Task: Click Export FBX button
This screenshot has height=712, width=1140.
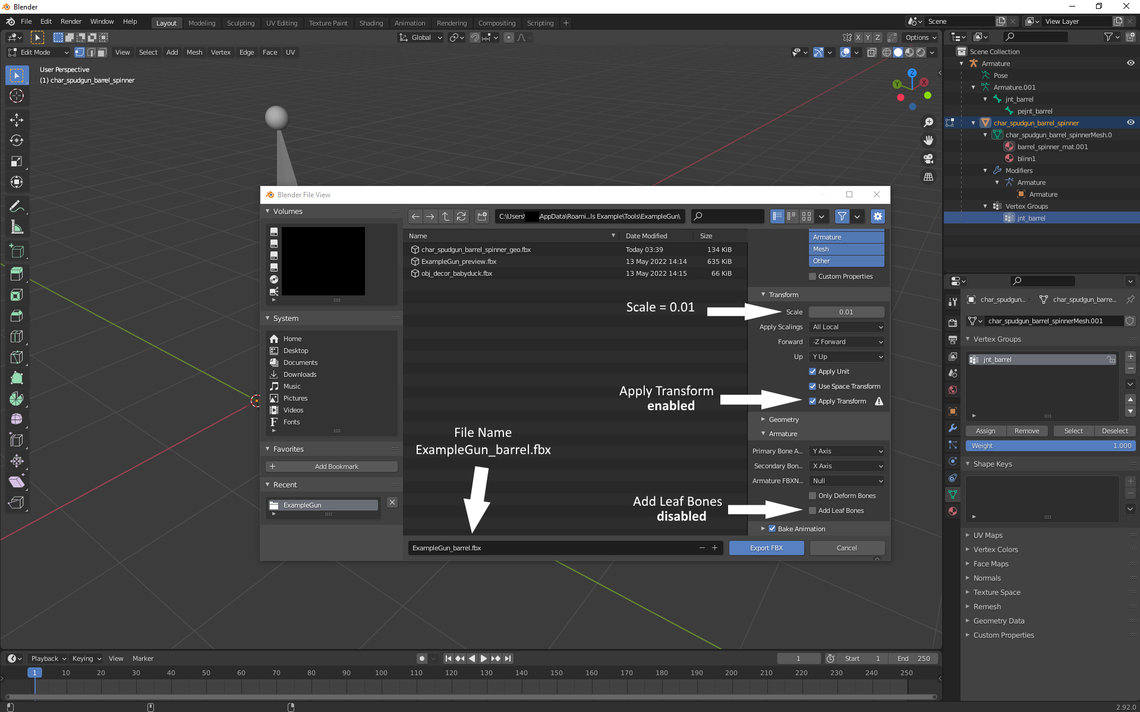Action: pyautogui.click(x=766, y=548)
